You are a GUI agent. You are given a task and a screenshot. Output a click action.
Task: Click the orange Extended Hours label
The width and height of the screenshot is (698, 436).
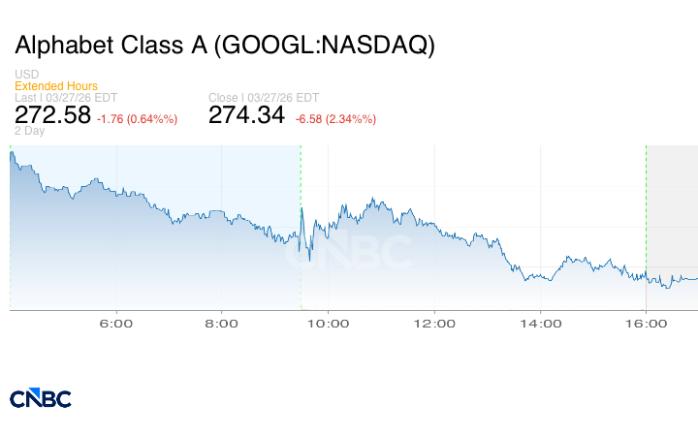click(x=56, y=86)
